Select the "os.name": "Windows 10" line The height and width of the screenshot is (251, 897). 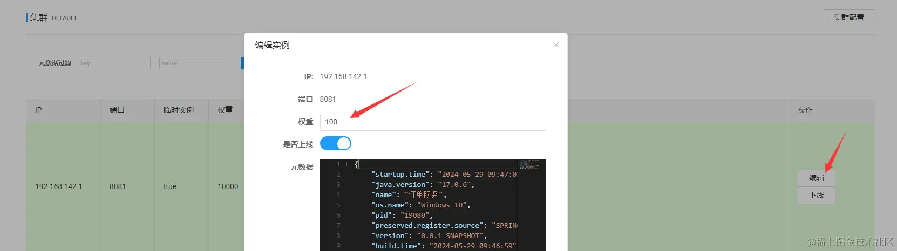click(420, 205)
